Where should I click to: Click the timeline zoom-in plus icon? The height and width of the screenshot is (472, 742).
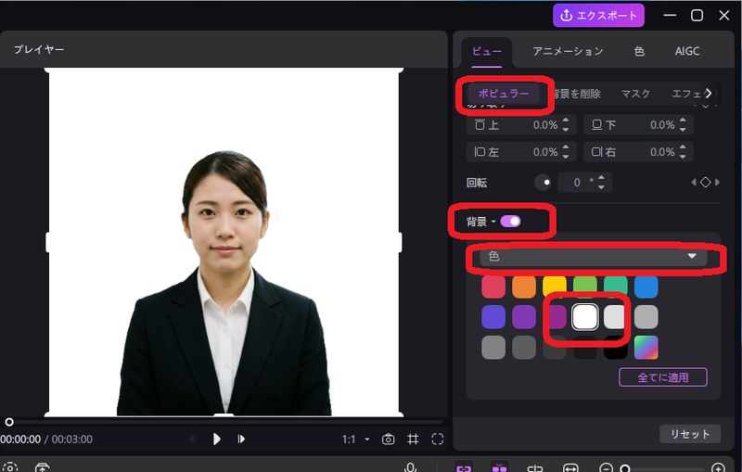718,467
